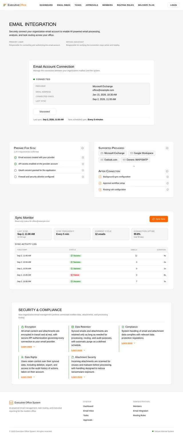Screen dimensions: 183x437
Task: Select the Microsoft Exchange provider chip
Action: pyautogui.click(x=113, y=153)
